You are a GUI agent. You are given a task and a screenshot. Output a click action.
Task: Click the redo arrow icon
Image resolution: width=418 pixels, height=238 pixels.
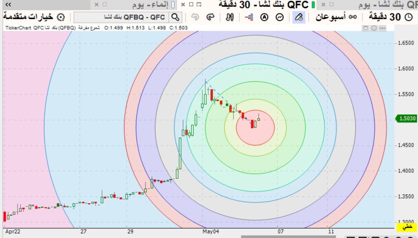(x=211, y=17)
